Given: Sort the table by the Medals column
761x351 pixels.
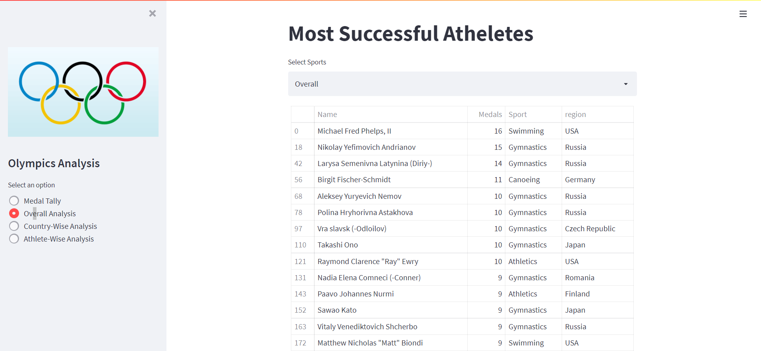Looking at the screenshot, I should [x=490, y=114].
